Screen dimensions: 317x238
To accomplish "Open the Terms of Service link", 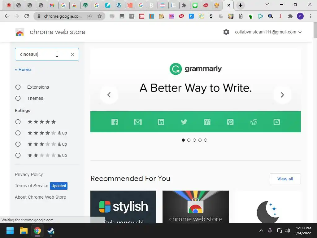I will (32, 186).
